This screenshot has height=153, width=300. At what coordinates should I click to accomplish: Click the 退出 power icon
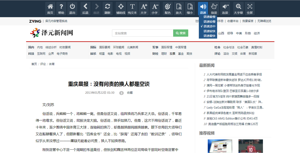click(72, 9)
